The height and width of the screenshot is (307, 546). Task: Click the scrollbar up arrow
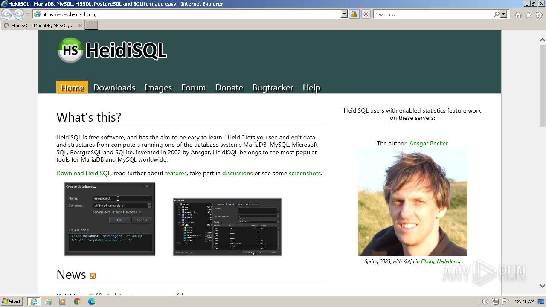(543, 40)
